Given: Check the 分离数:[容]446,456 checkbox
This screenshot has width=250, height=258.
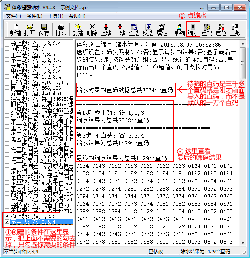Looking at the screenshot, I should coord(7,93).
